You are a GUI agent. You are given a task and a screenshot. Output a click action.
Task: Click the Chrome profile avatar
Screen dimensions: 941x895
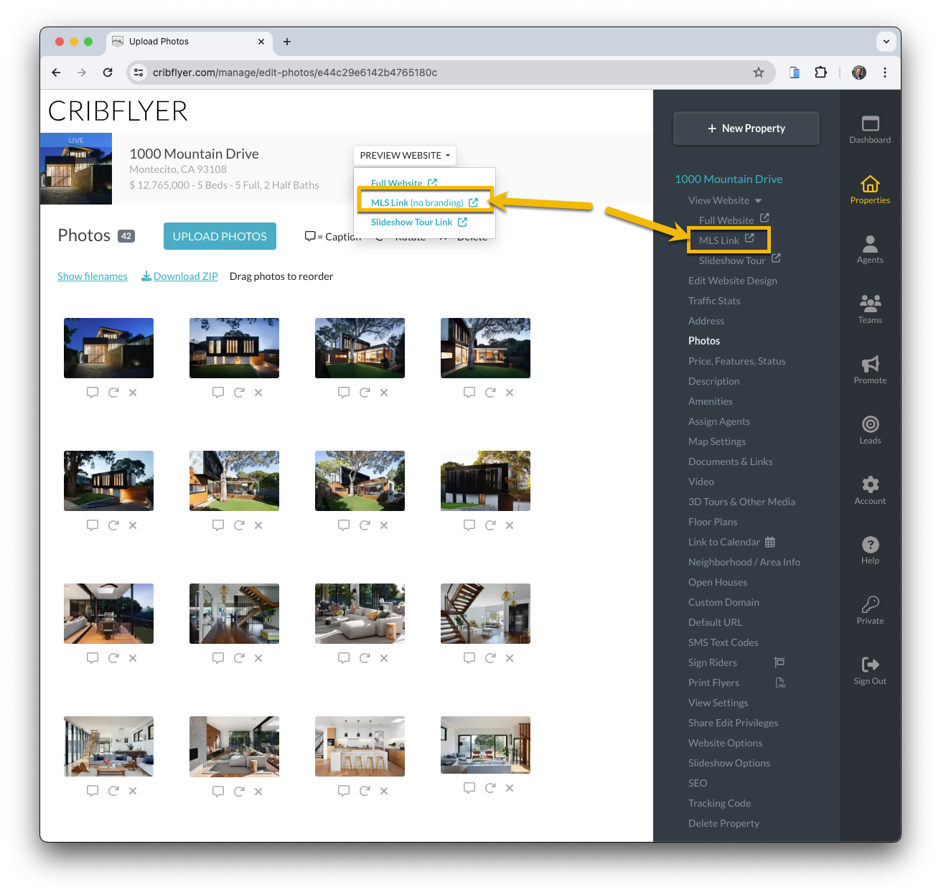point(859,72)
